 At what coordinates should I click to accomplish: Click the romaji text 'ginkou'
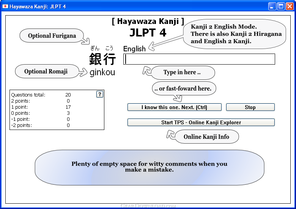pos(102,72)
